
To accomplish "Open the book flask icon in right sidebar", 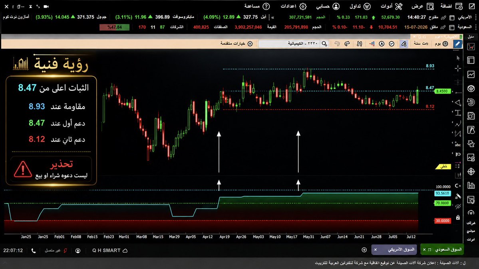I will 471,130.
